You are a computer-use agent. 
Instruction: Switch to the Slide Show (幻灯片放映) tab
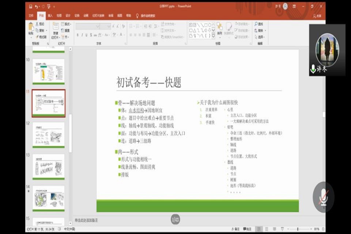point(98,16)
